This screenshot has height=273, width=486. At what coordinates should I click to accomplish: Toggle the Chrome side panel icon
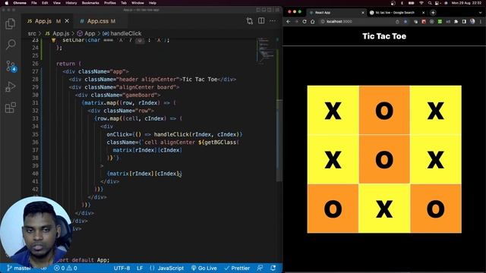[x=464, y=22]
